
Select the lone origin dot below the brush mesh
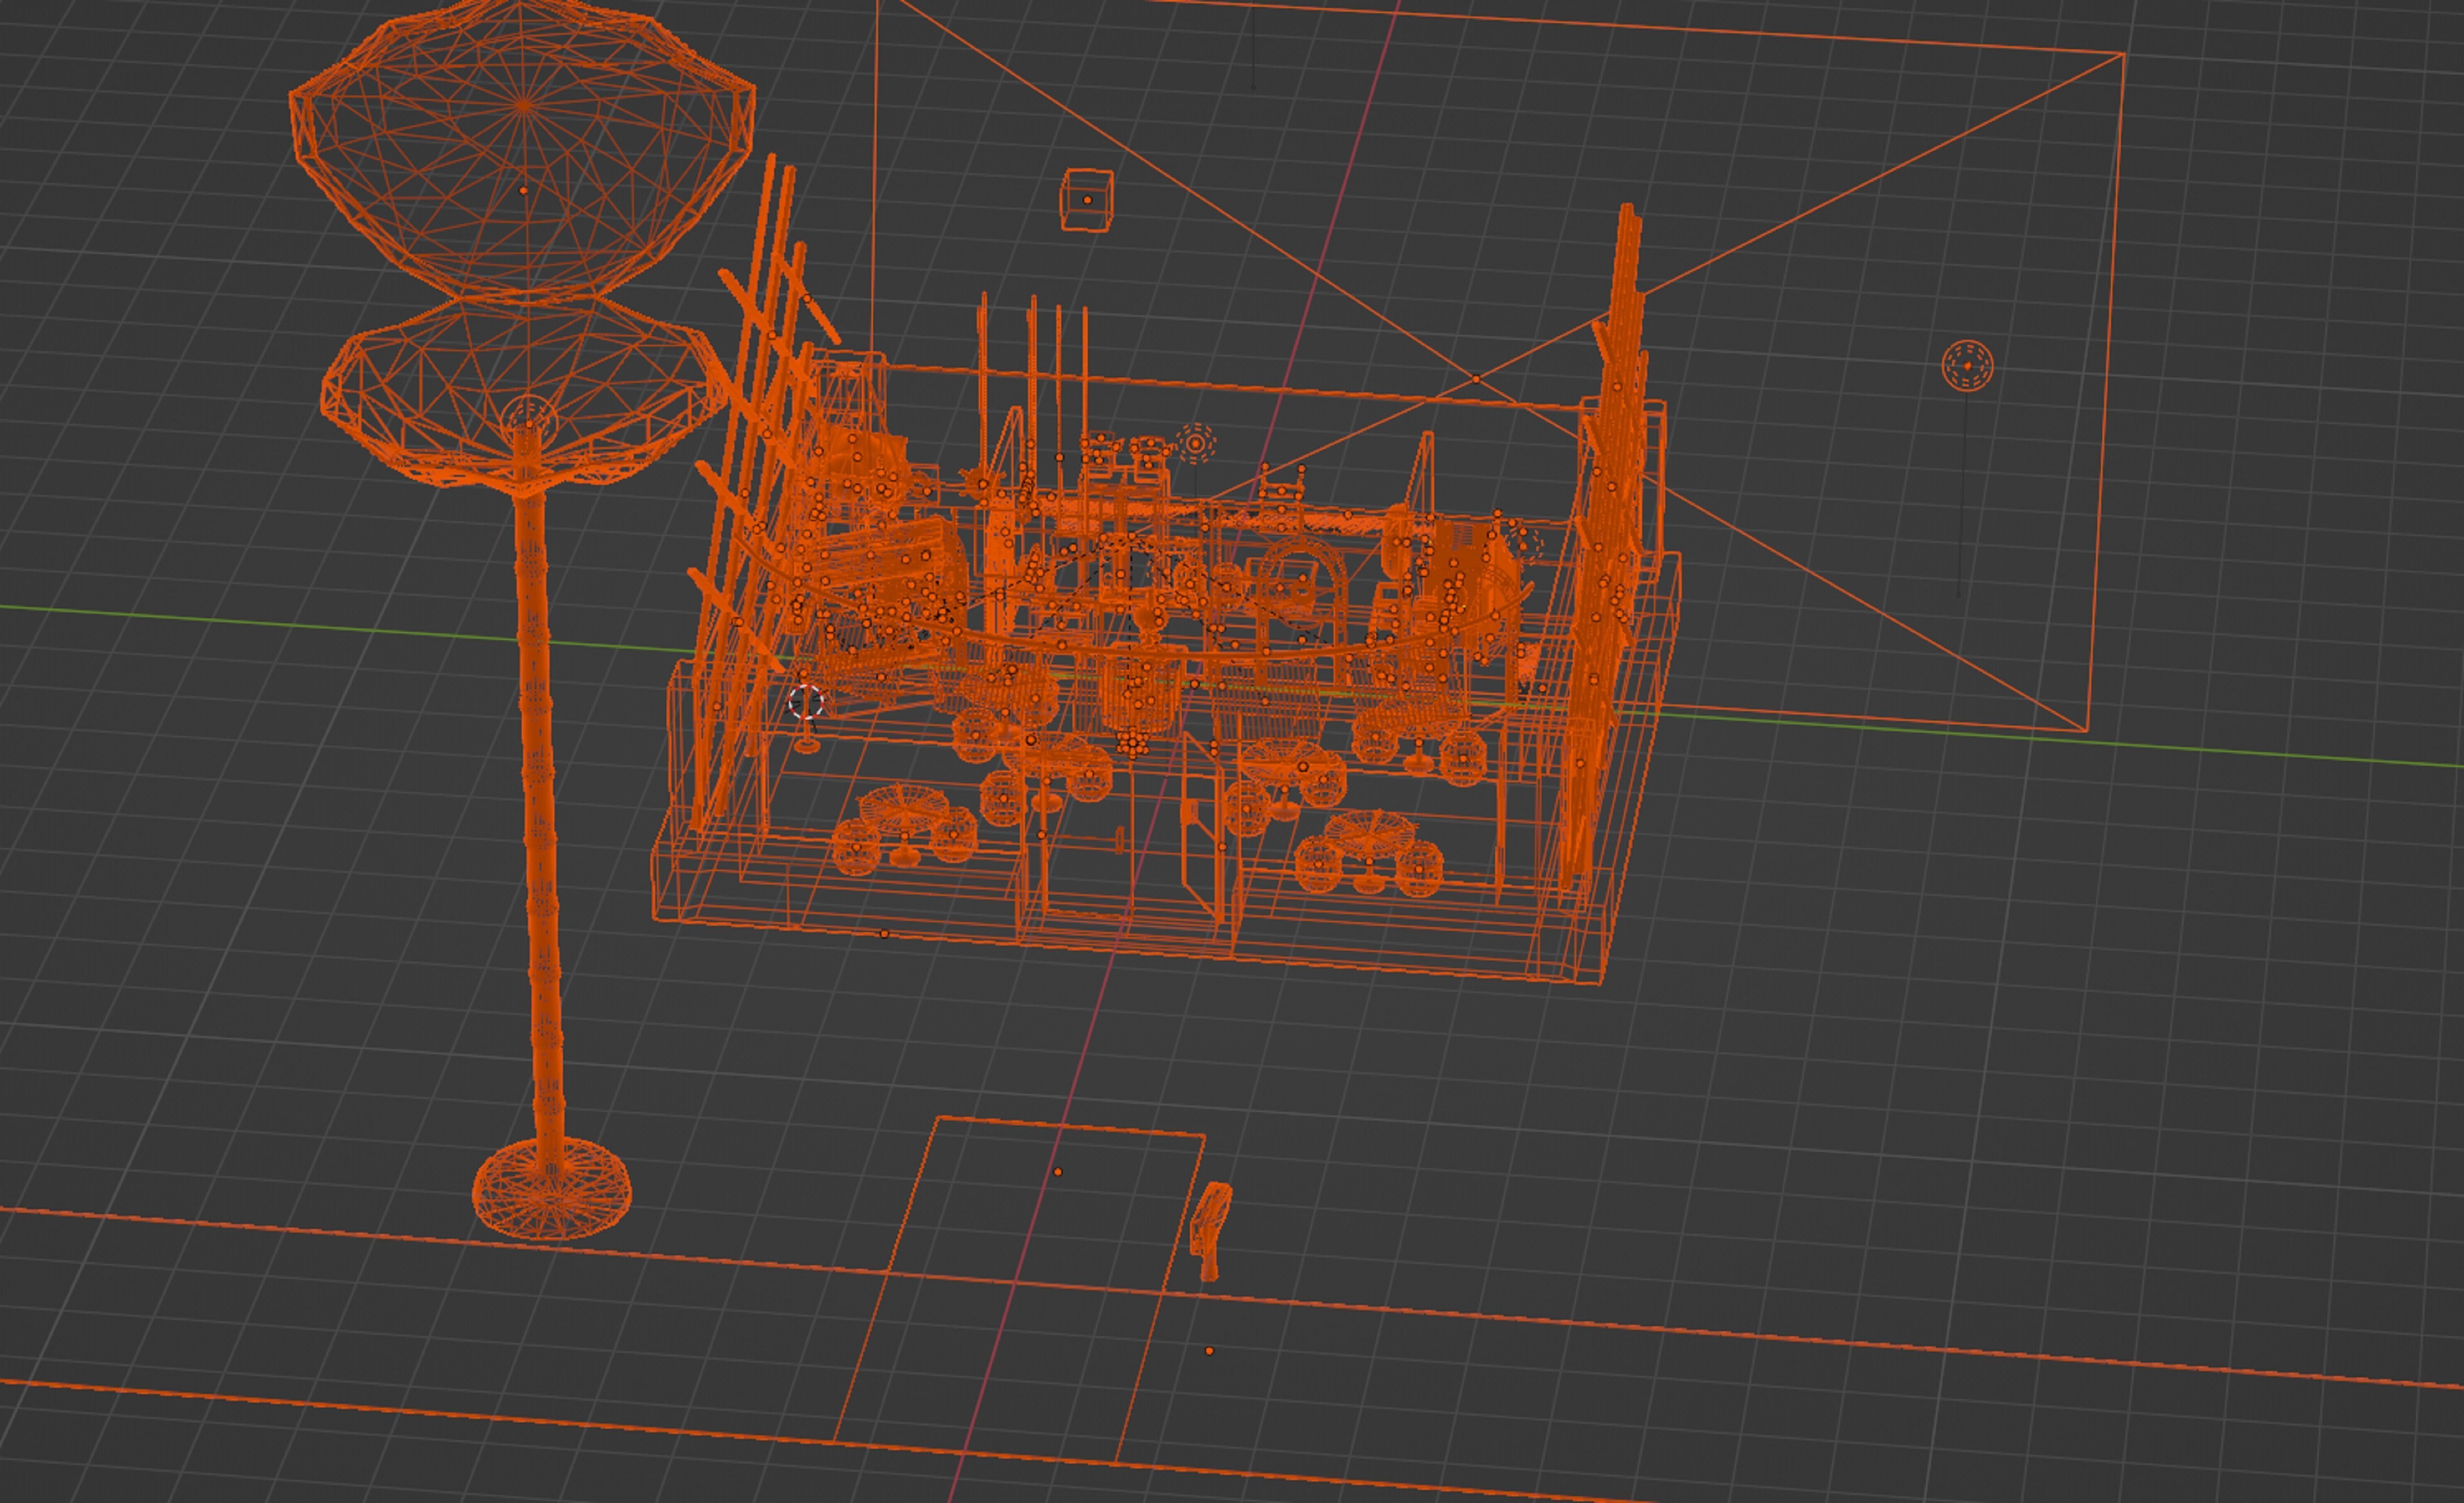(1209, 1351)
